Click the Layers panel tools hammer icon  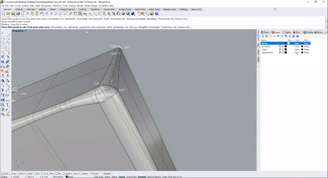(x=294, y=36)
